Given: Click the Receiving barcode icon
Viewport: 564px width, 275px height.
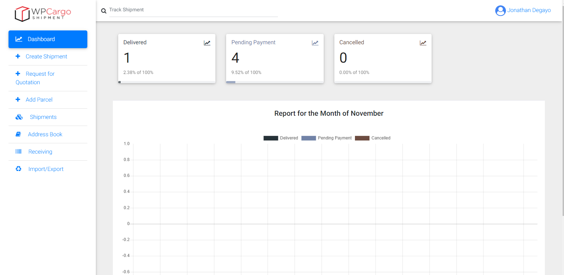Looking at the screenshot, I should tap(18, 152).
